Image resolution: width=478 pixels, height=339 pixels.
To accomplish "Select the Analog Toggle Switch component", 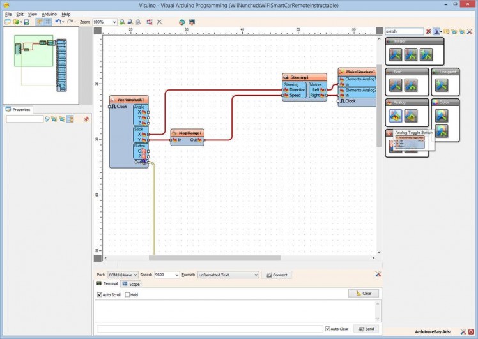I will 394,116.
